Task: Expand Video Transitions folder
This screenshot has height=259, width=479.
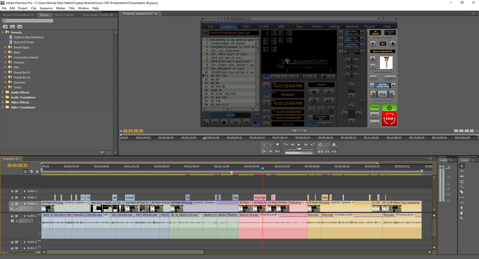Action: click(x=3, y=107)
